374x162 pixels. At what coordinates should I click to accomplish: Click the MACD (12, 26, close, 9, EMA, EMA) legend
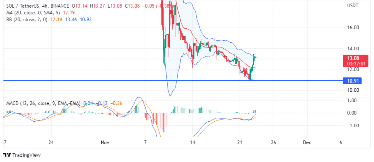[44, 103]
